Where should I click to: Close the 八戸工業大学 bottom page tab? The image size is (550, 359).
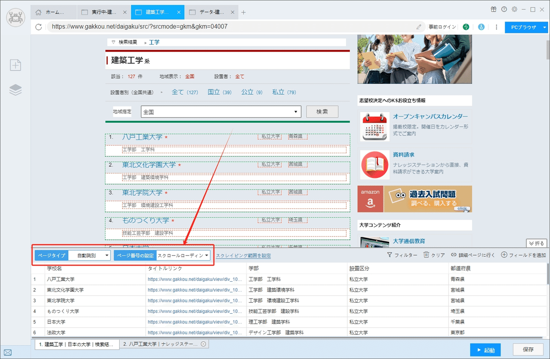click(203, 344)
